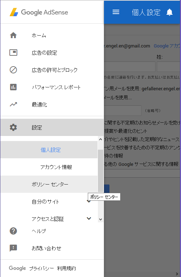Open 広告の設定 menu item
Image resolution: width=181 pixels, height=277 pixels.
pyautogui.click(x=52, y=53)
